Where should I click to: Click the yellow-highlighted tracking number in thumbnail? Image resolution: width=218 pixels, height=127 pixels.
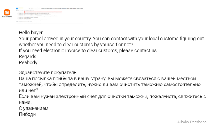(x=21, y=8)
